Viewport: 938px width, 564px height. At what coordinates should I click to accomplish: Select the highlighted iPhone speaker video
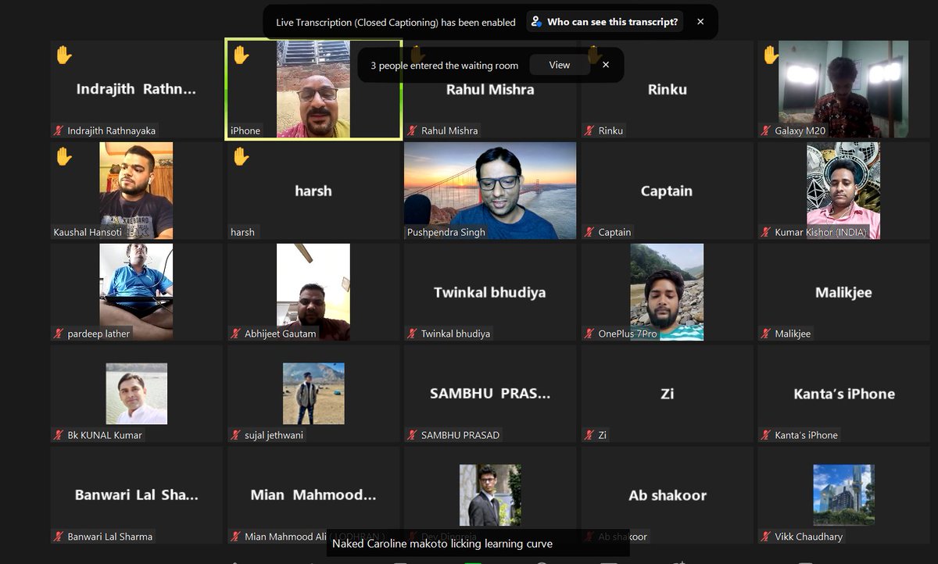[313, 89]
